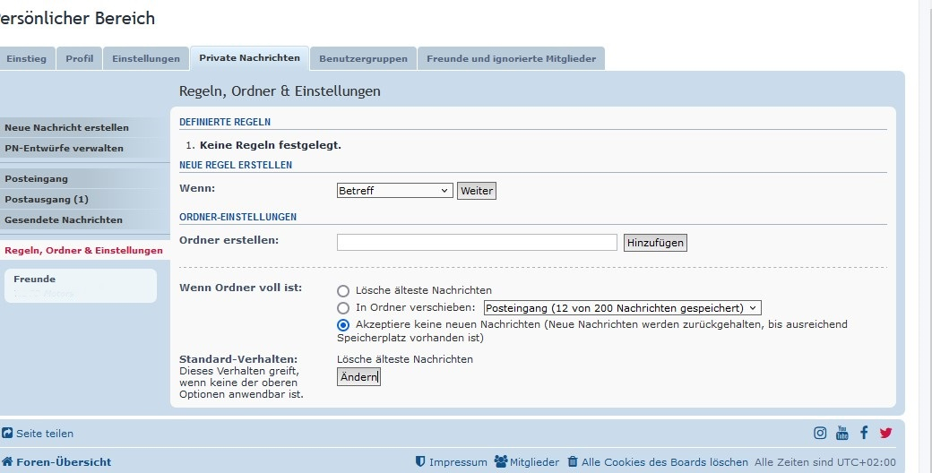Open Posteingang in the sidebar
The height and width of the screenshot is (473, 932).
click(x=37, y=178)
